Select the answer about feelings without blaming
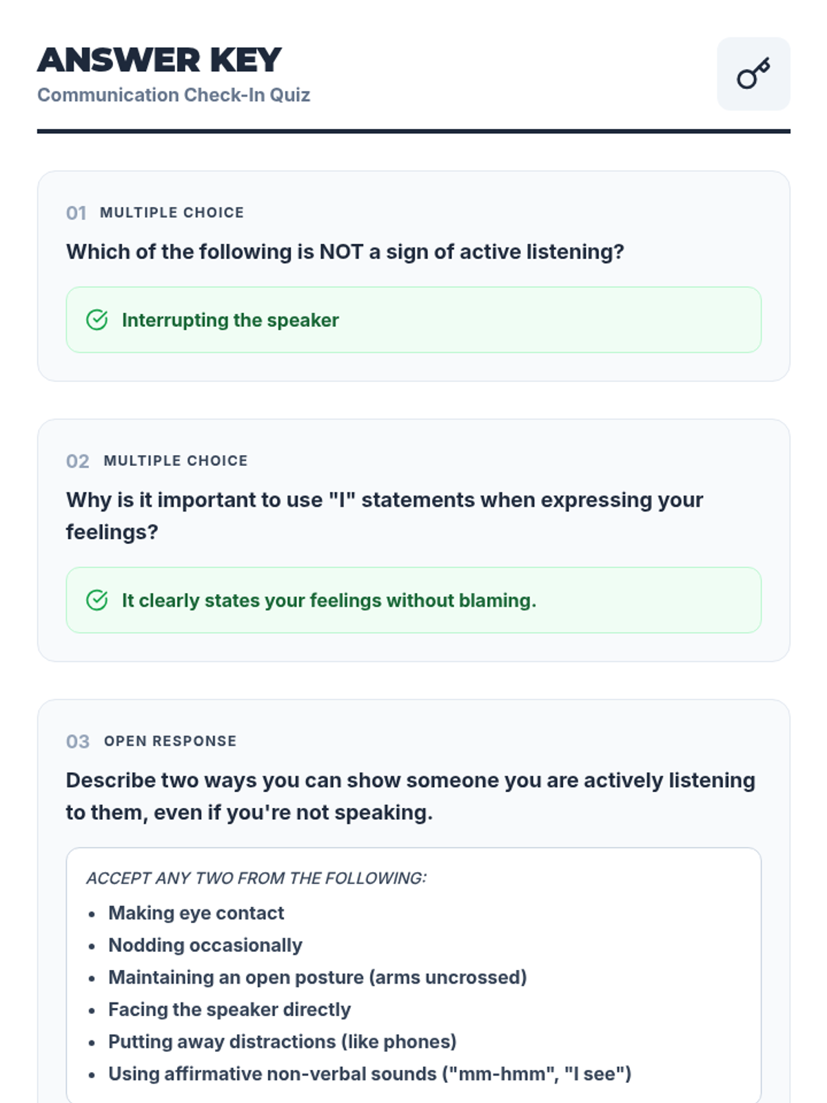 coord(413,600)
